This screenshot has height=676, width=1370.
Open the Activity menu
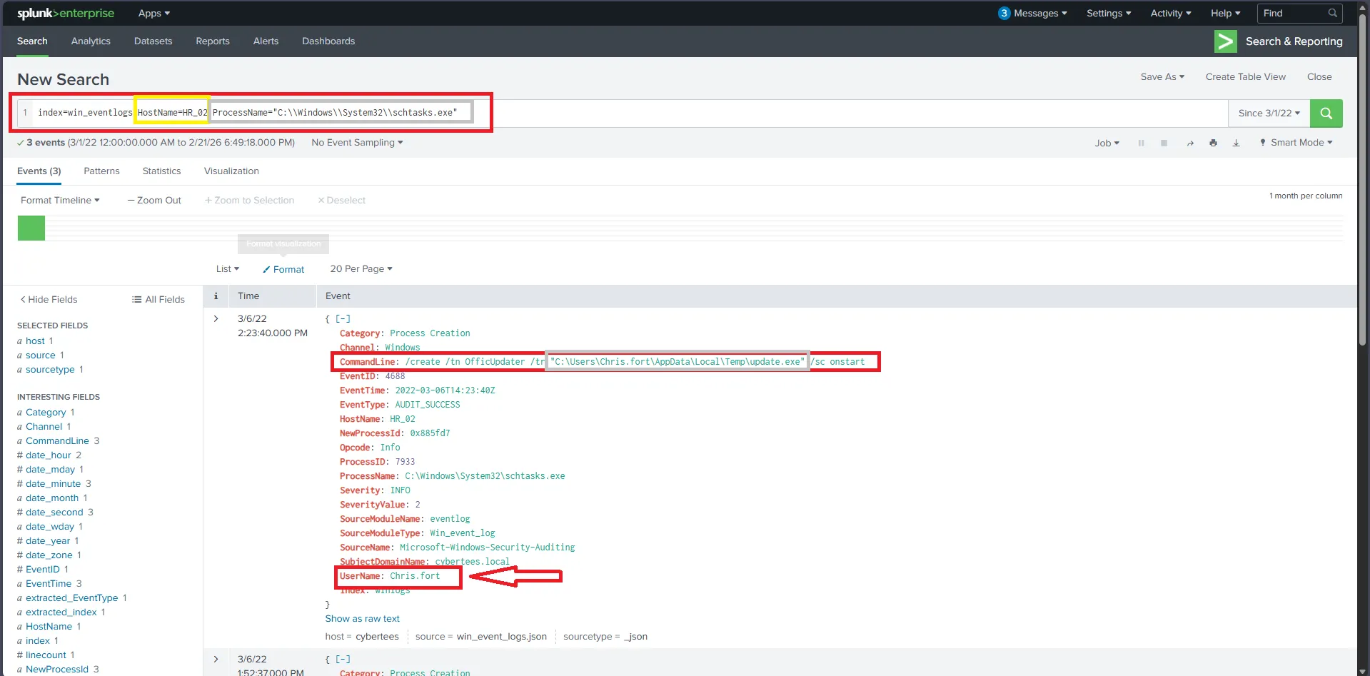pos(1171,14)
